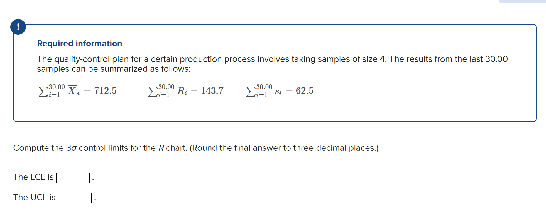
Task: Click the phrase R chart in the instructions
Action: pos(173,148)
